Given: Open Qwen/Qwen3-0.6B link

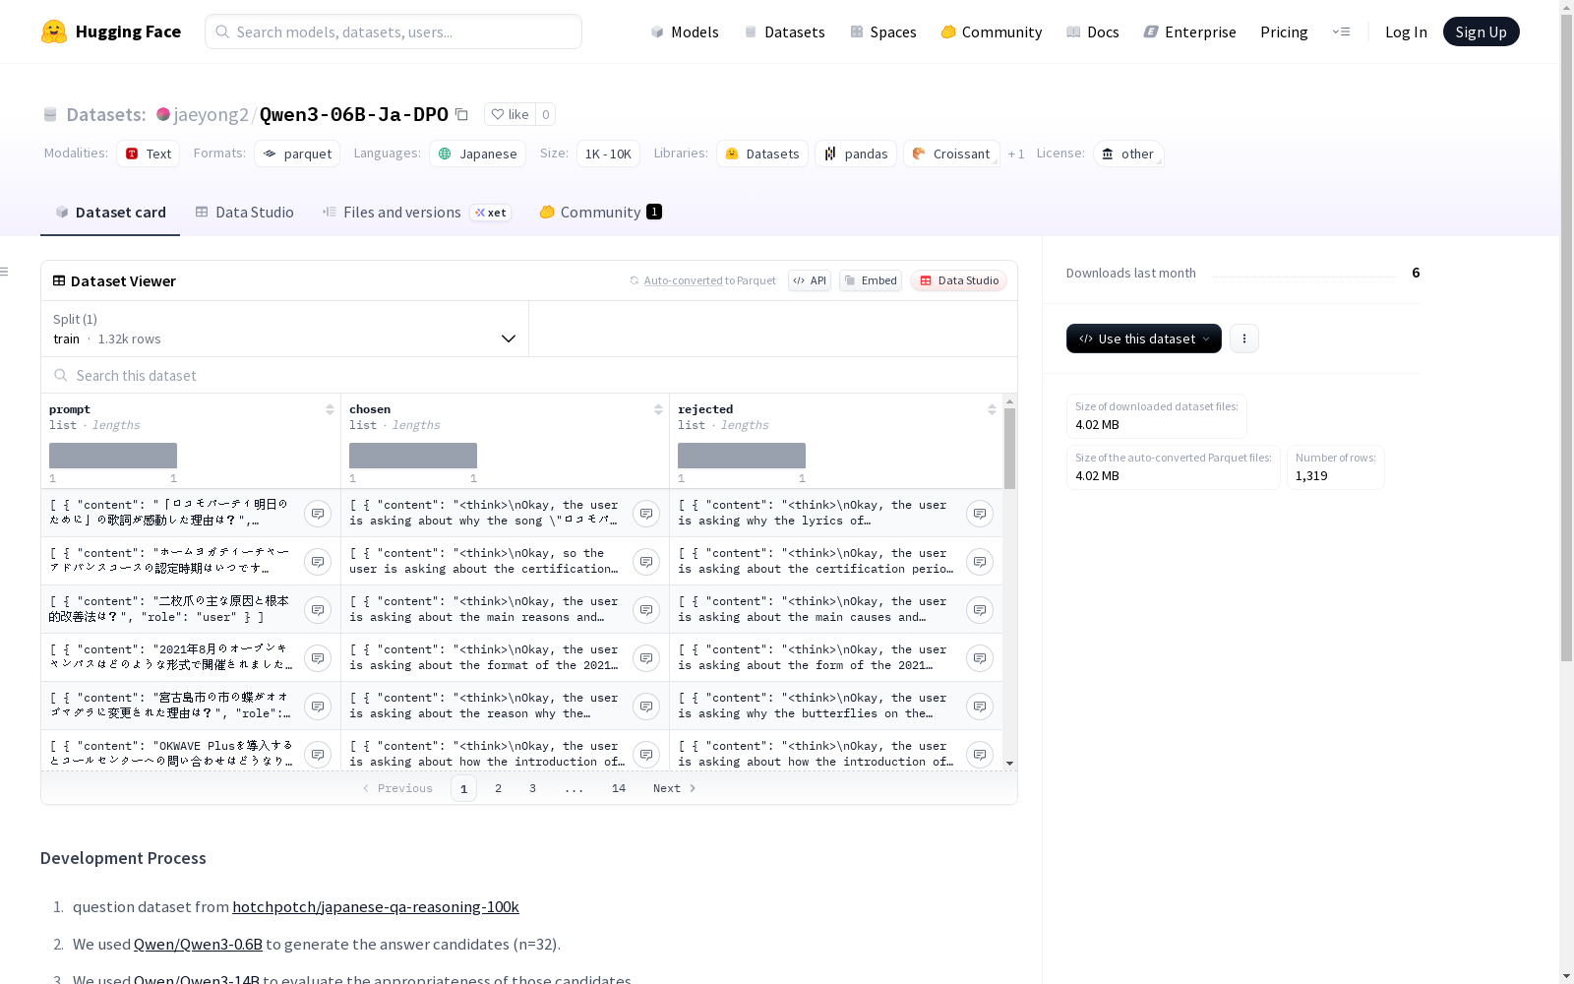Looking at the screenshot, I should [x=198, y=945].
